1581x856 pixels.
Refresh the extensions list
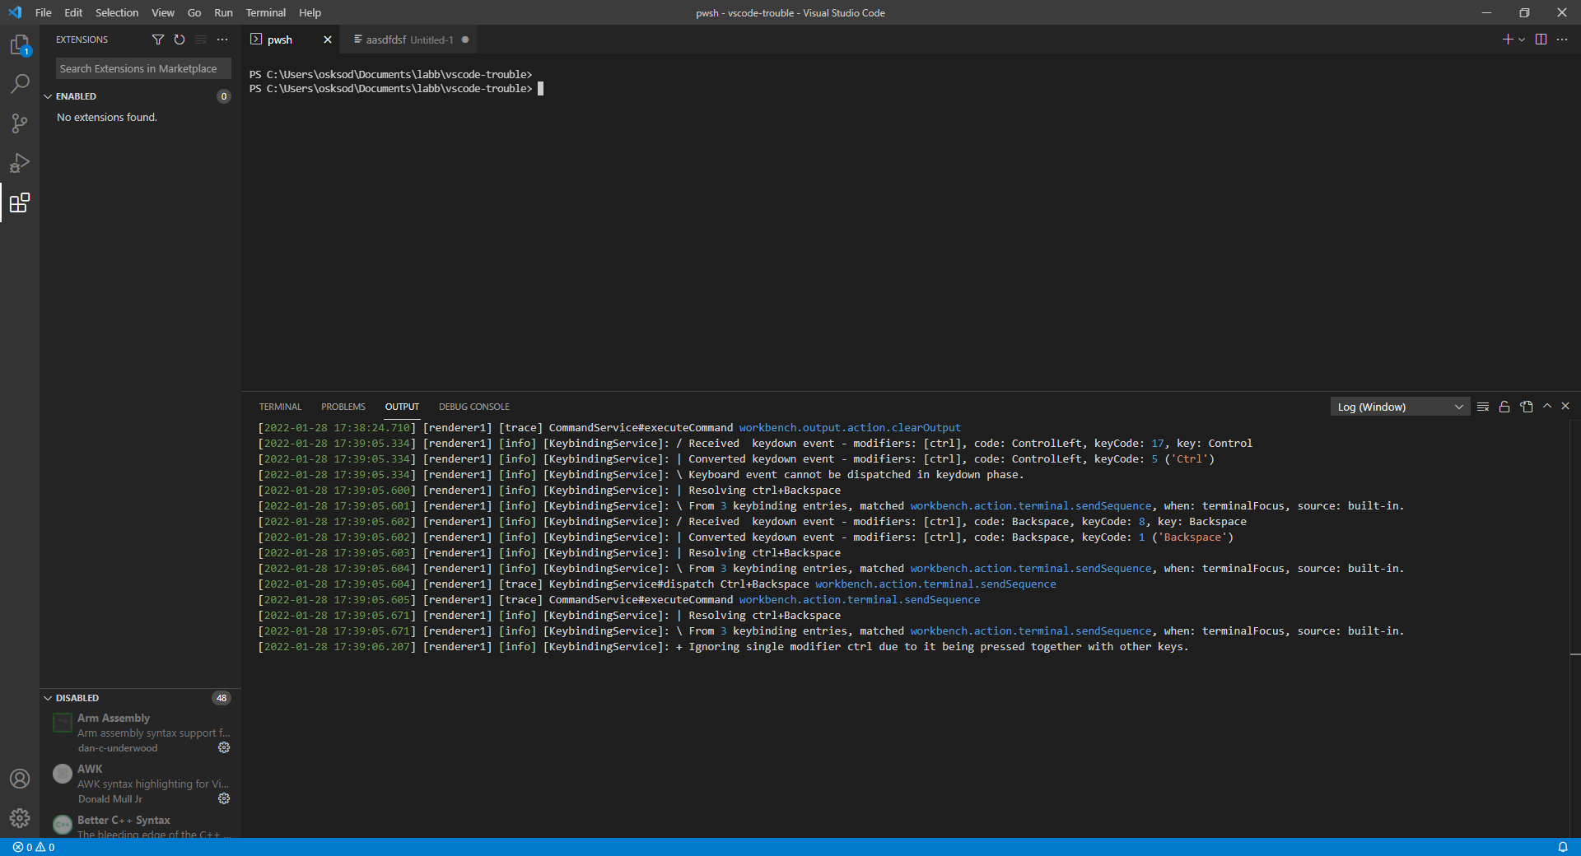[179, 39]
